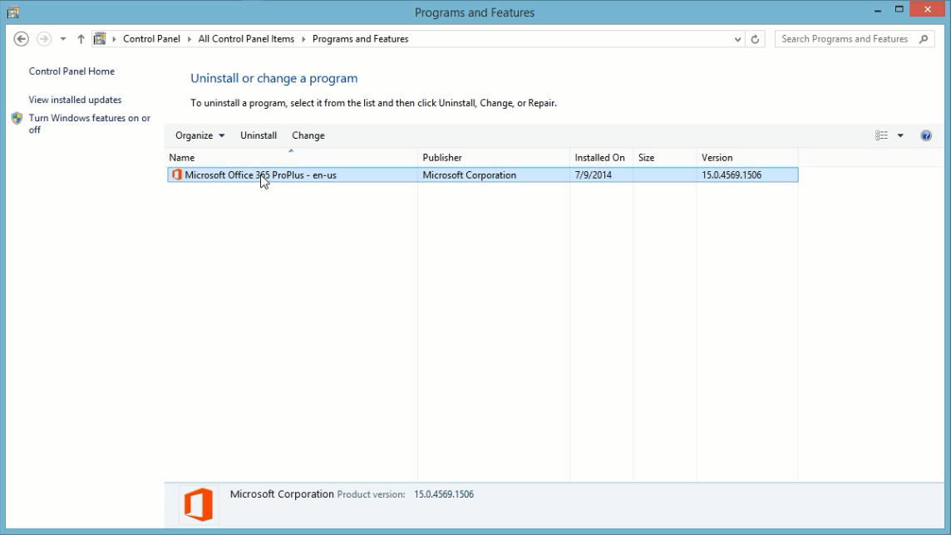Viewport: 951px width, 535px height.
Task: Select Programs and Features breadcrumb
Action: 360,39
